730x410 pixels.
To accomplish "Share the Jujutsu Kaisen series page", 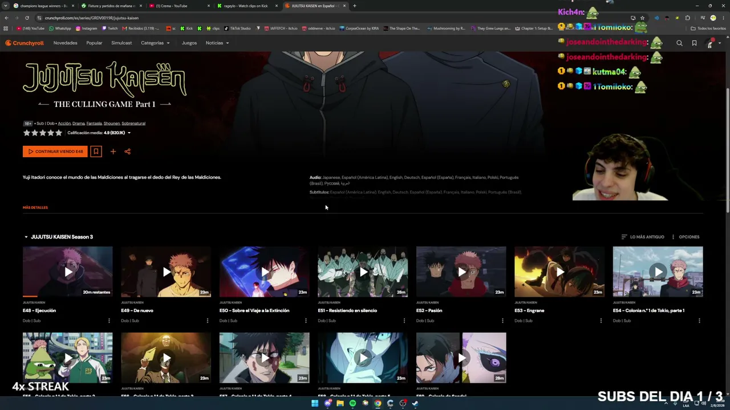I will click(x=127, y=151).
